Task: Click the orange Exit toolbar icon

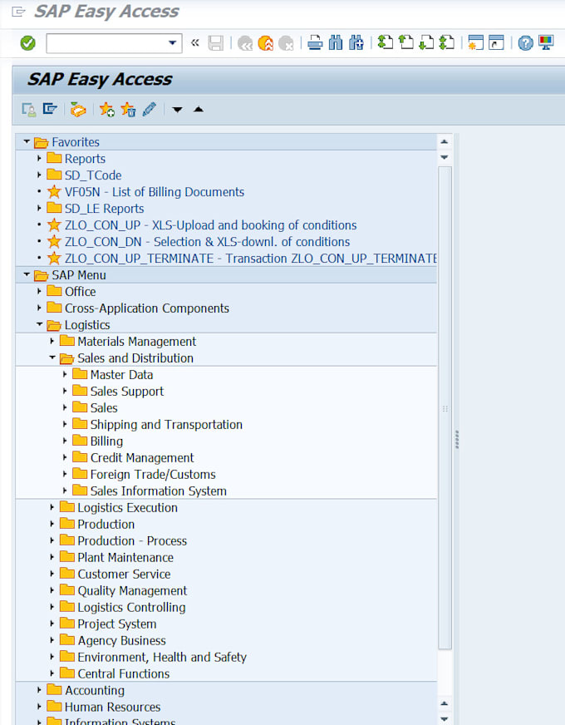Action: pos(265,43)
